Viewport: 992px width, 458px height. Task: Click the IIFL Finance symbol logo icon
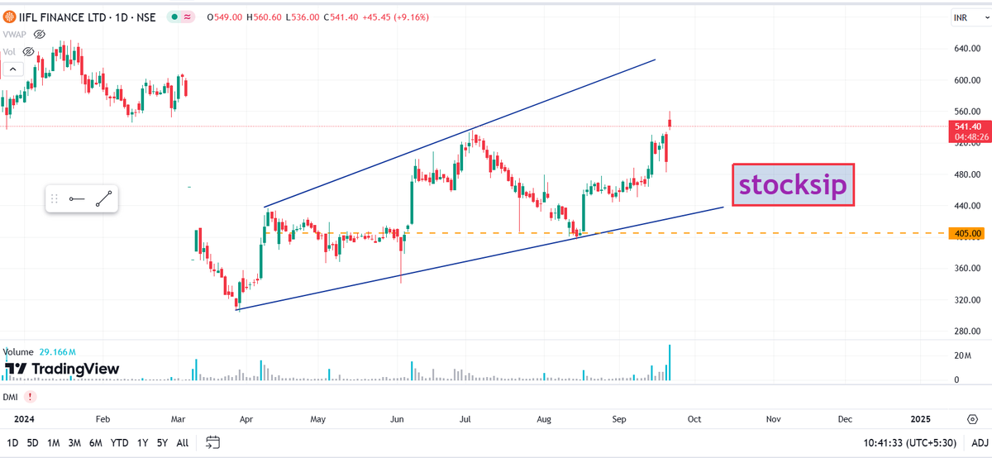11,16
